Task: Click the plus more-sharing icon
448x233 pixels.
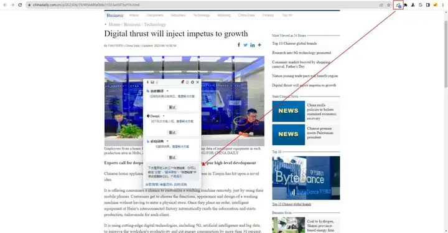Action: [259, 45]
